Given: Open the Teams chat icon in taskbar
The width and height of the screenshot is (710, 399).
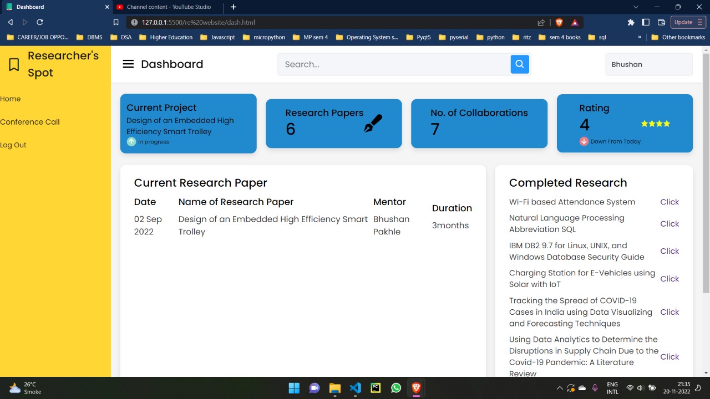Looking at the screenshot, I should (x=315, y=388).
